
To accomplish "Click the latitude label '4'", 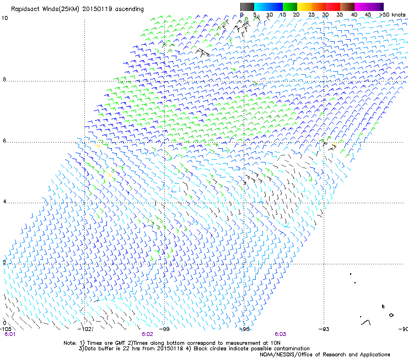I will click(x=4, y=202).
